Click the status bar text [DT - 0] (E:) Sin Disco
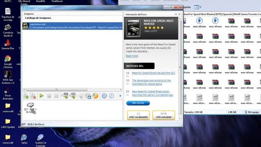The width and height of the screenshot is (261, 147). (x=33, y=124)
